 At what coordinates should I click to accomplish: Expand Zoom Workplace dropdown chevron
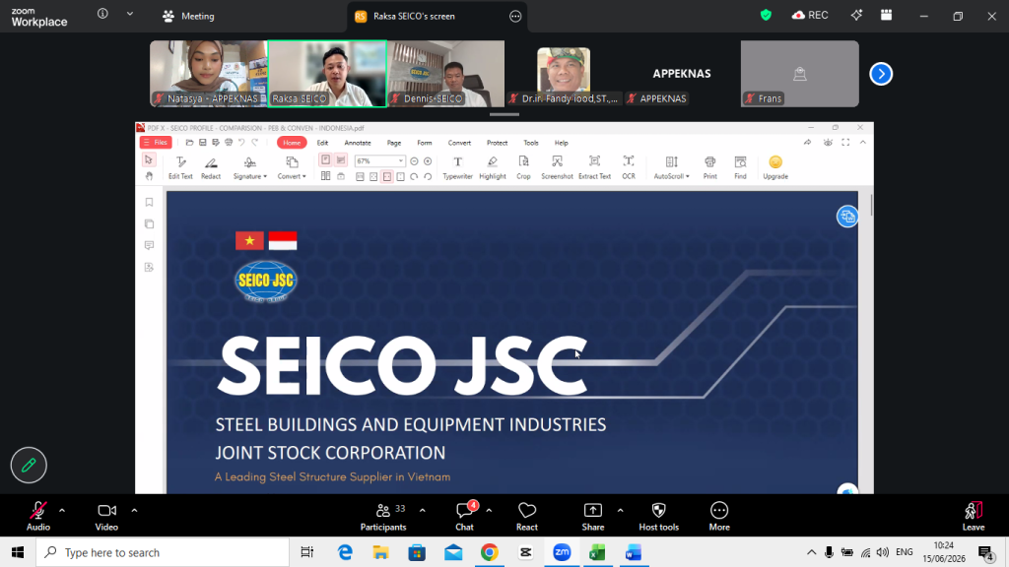tap(130, 14)
